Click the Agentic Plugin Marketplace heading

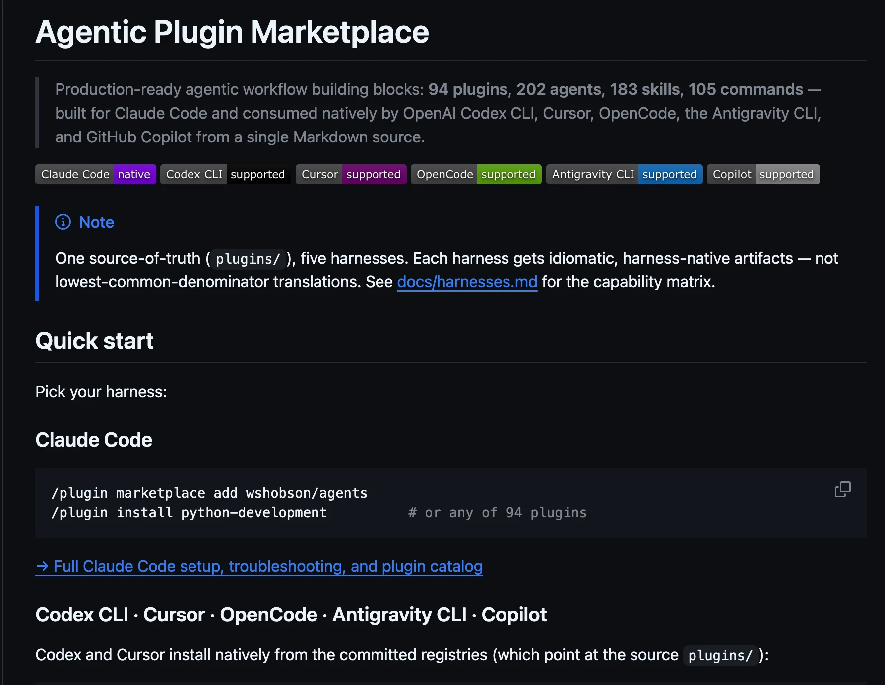coord(232,32)
